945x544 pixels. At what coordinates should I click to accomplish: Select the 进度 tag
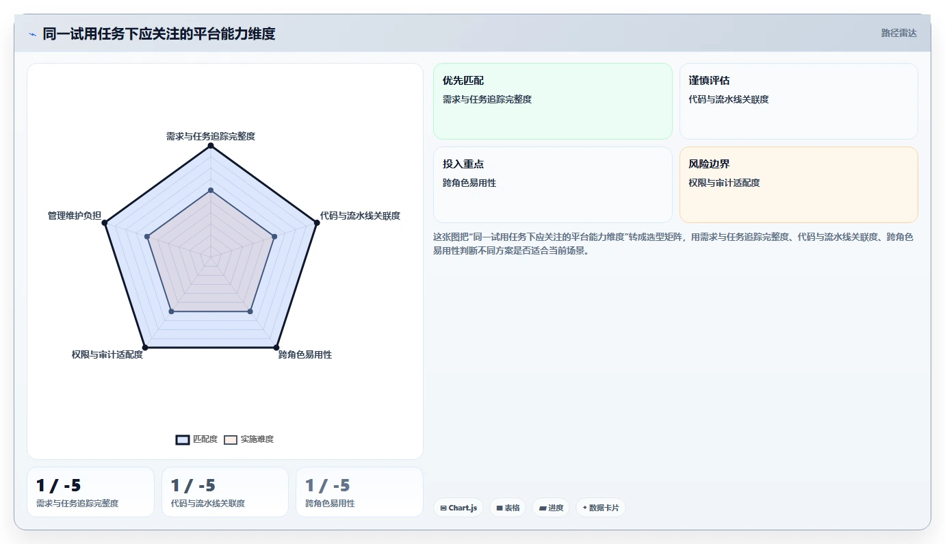(x=551, y=508)
